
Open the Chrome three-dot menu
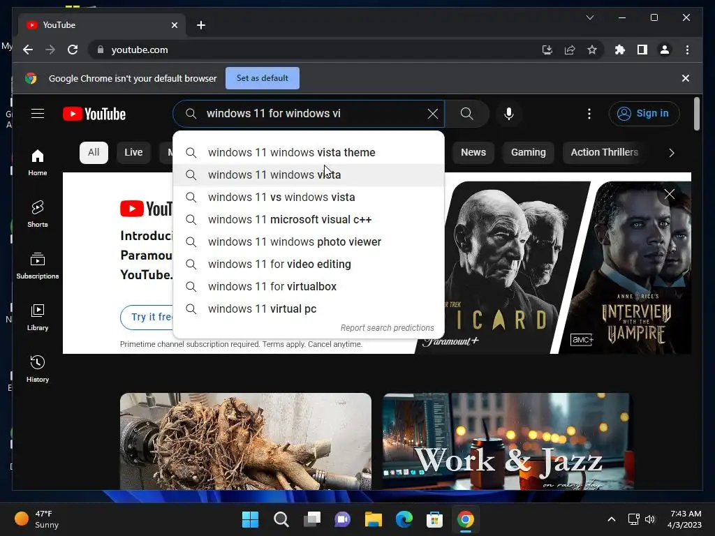687,50
